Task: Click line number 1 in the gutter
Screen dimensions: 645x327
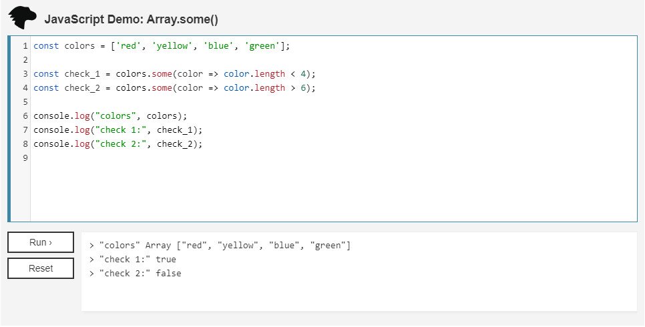Action: pyautogui.click(x=25, y=46)
